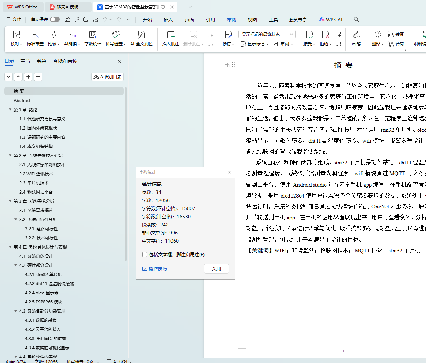Viewport: 426px width, 363px height.
Task: Select the 画笔 pen tool
Action: 356,38
